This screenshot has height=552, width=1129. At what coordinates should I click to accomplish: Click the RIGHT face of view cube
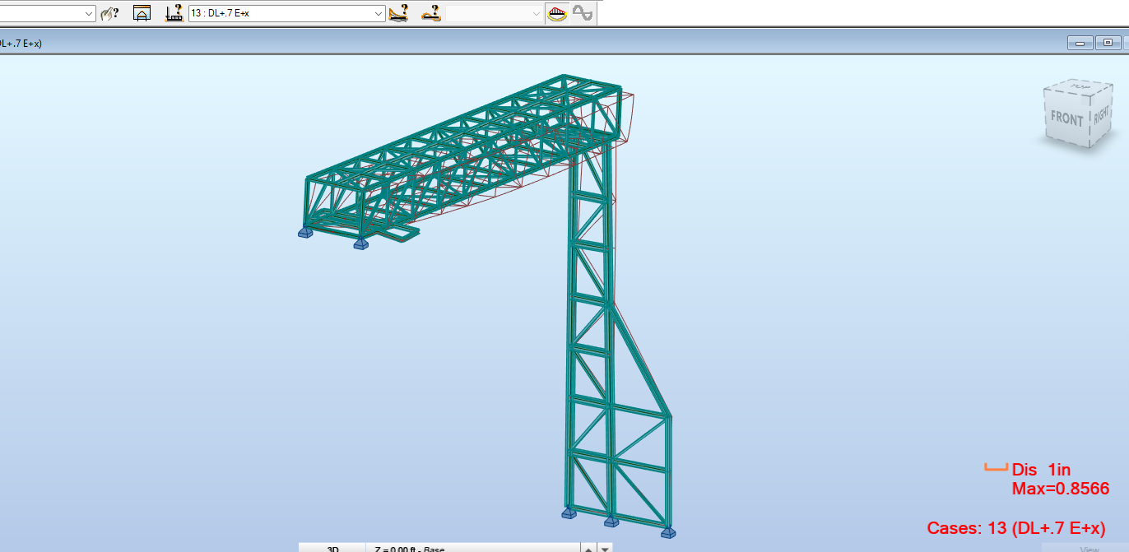click(x=1101, y=114)
